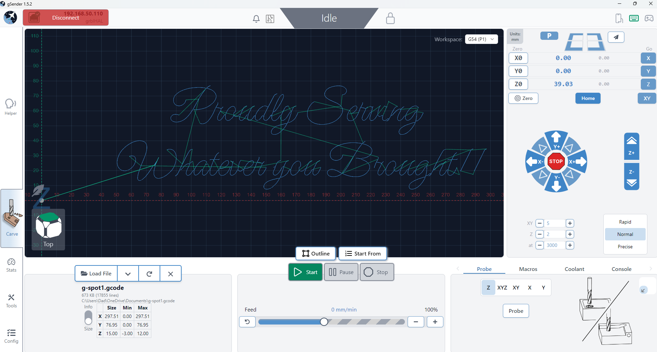Image resolution: width=657 pixels, height=352 pixels.
Task: Expand the recent files dropdown arrow
Action: 128,274
